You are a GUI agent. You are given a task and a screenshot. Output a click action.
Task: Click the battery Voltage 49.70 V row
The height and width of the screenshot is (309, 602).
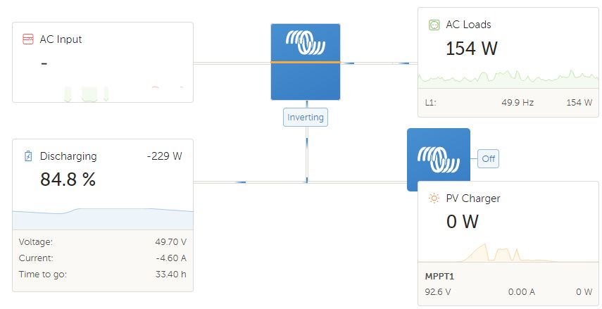tap(103, 241)
